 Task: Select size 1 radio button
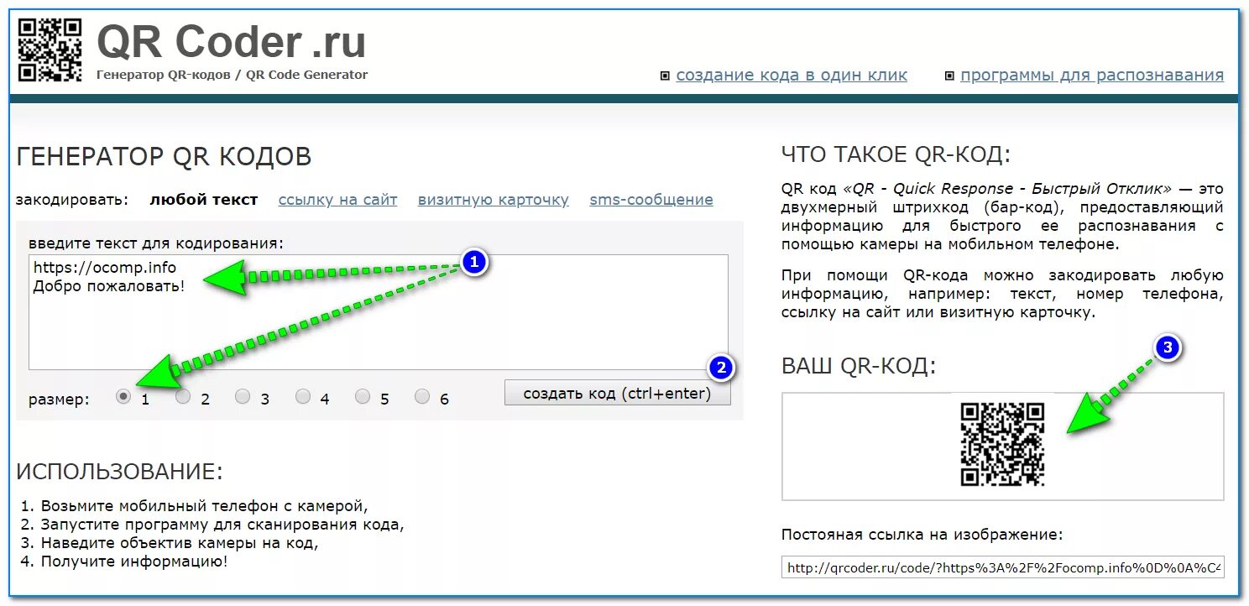(x=123, y=396)
